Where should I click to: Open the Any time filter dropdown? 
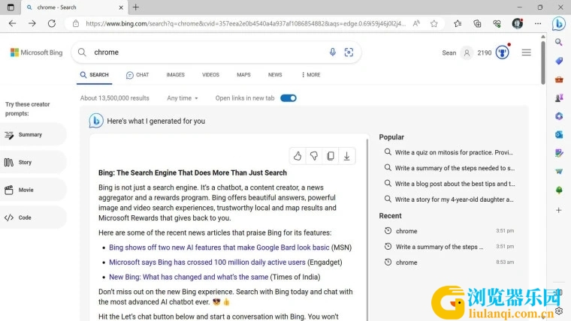pyautogui.click(x=183, y=98)
